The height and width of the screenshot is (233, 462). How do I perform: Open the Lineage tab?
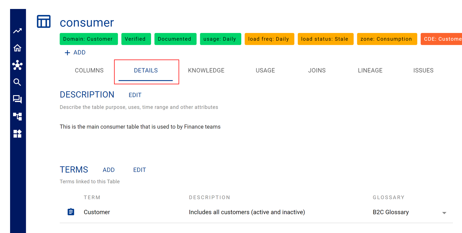[x=370, y=70]
